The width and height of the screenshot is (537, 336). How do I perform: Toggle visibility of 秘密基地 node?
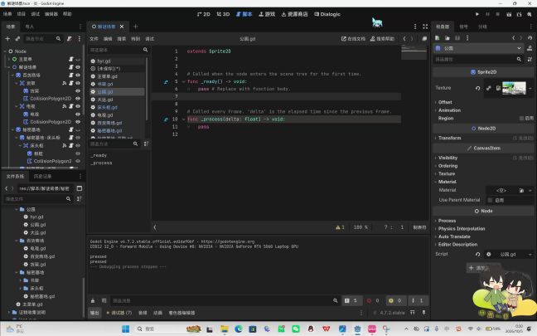pos(78,130)
